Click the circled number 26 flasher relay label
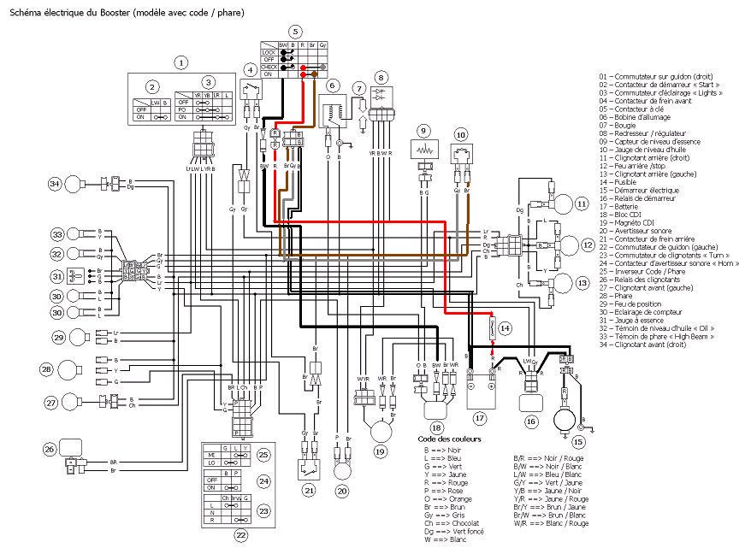This screenshot has height=548, width=751. (x=50, y=449)
